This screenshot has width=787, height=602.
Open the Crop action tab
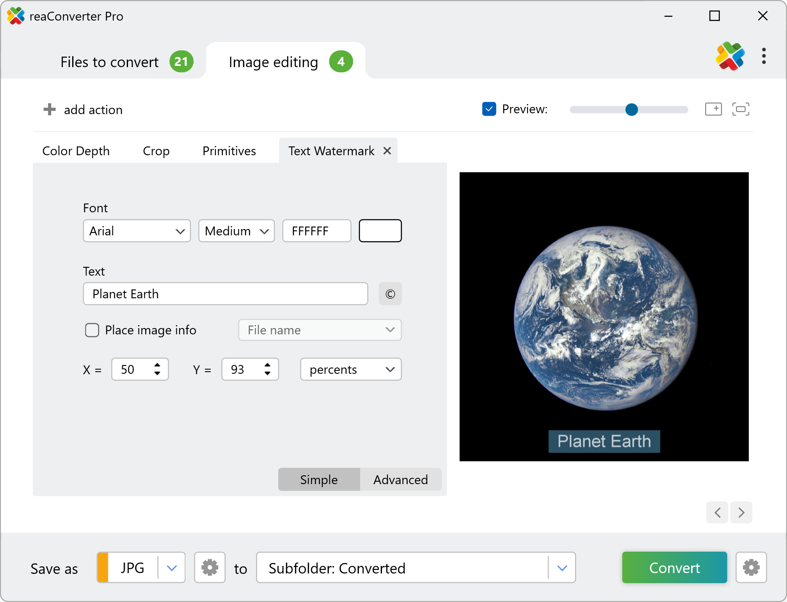tap(156, 151)
